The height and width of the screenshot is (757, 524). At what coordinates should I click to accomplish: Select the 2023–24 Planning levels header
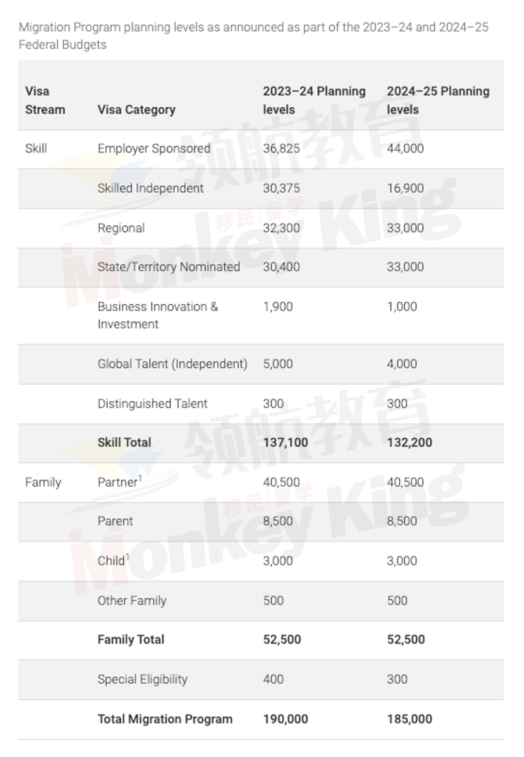click(314, 100)
